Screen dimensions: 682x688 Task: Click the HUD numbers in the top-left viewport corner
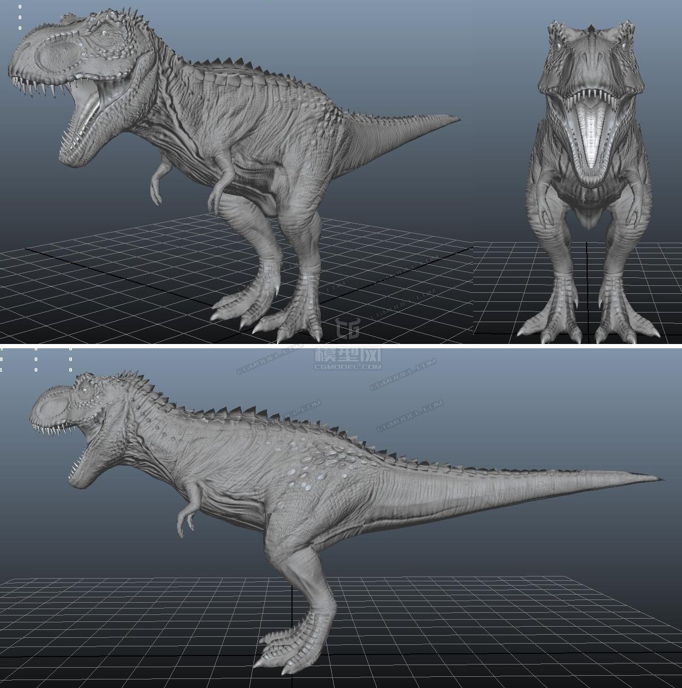20,17
